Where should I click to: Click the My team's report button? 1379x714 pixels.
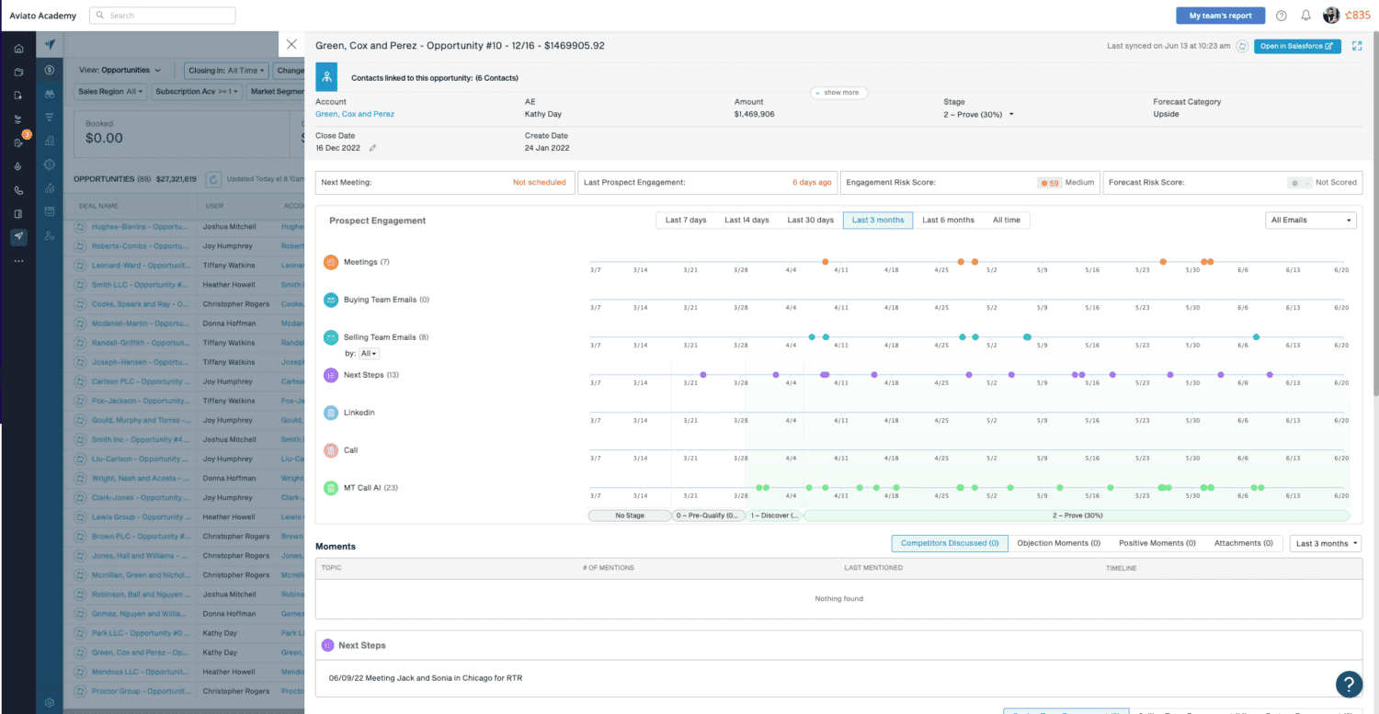[x=1220, y=16]
